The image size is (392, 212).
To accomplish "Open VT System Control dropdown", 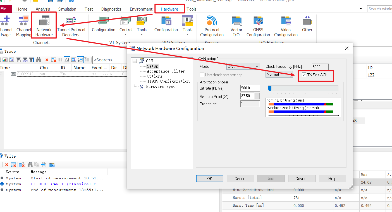I will [x=126, y=26].
